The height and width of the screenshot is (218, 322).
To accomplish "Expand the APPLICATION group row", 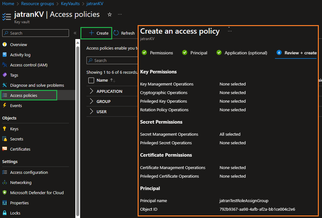I will 91,91.
